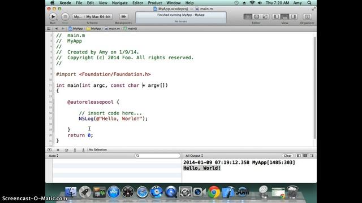Viewport: 362px width, 203px height.
Task: Open App Store from the Dock
Action: click(x=114, y=192)
